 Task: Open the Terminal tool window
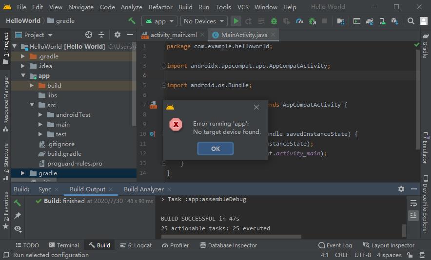coord(64,245)
